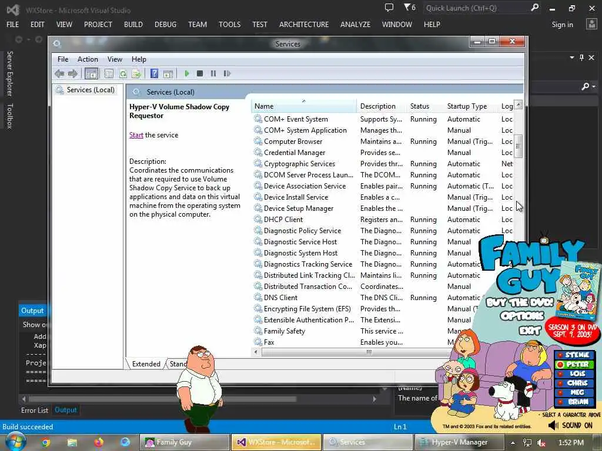Click BUY THE DVD! in Family Guy app

tap(520, 302)
